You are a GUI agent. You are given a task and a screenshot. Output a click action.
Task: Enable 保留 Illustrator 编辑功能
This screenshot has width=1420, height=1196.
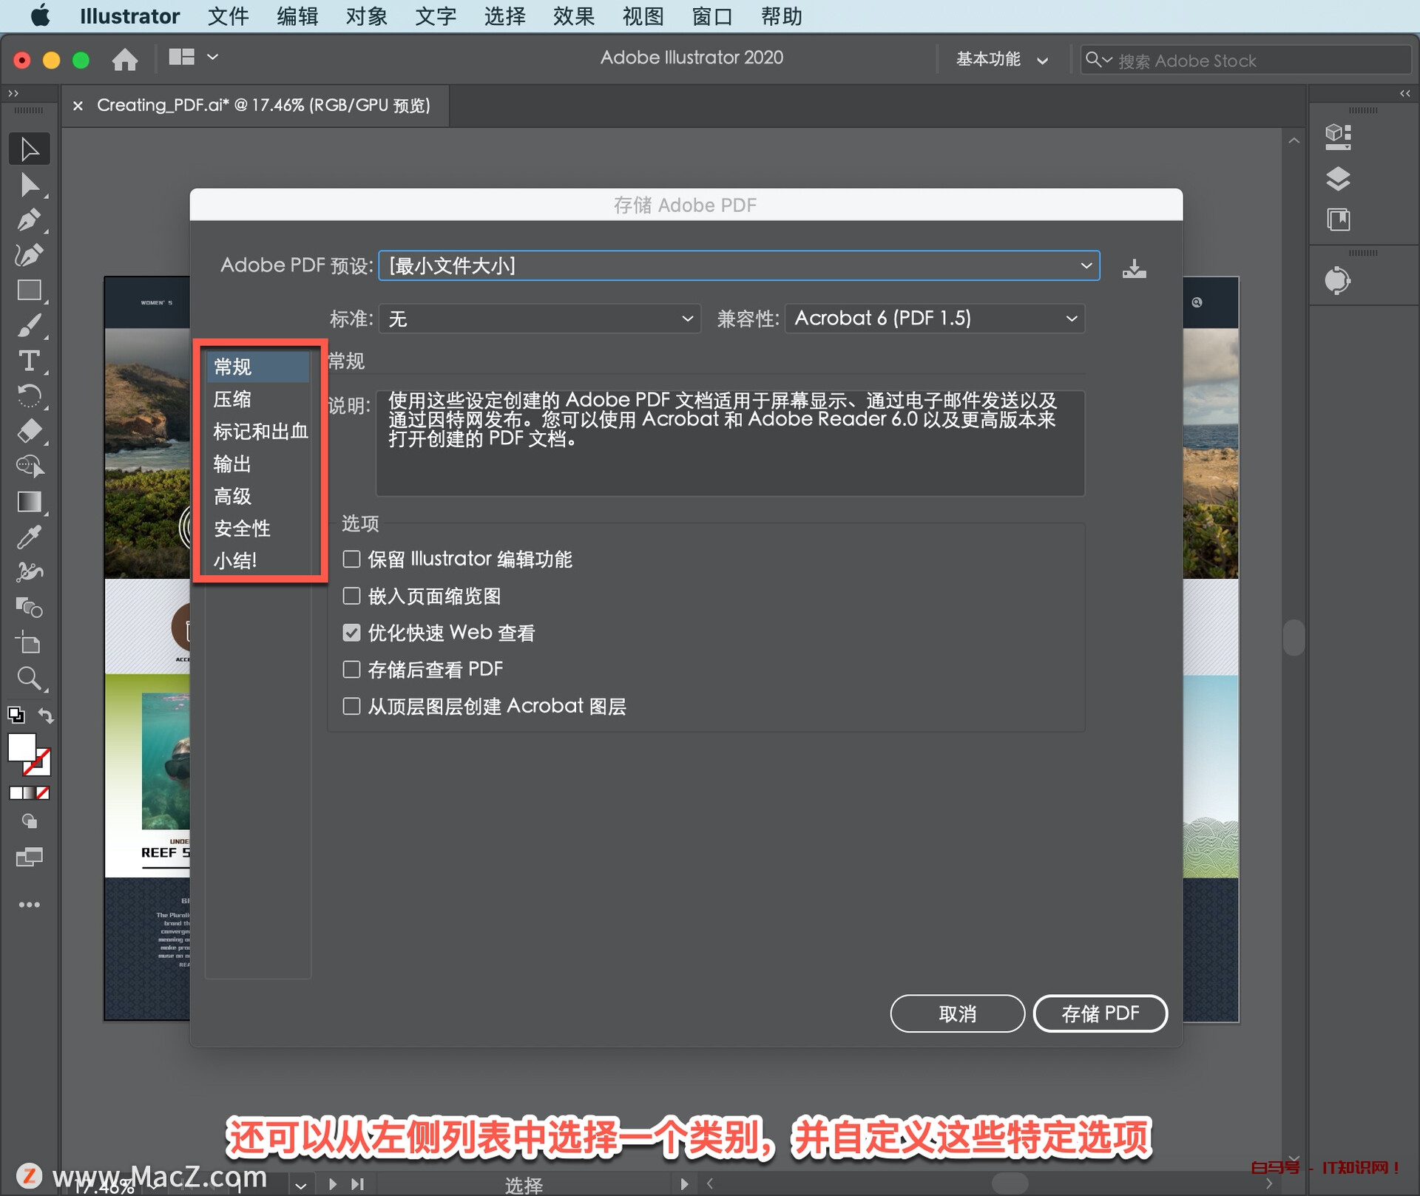(x=351, y=559)
